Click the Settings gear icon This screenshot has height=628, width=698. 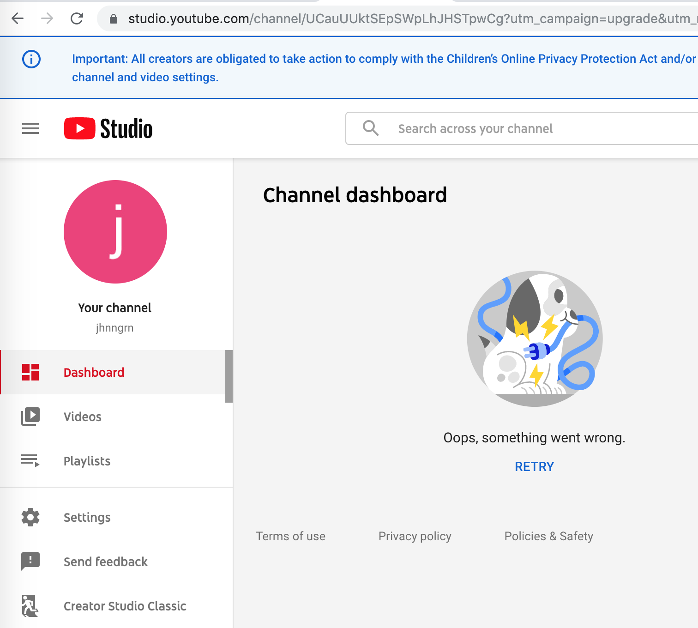click(x=30, y=517)
